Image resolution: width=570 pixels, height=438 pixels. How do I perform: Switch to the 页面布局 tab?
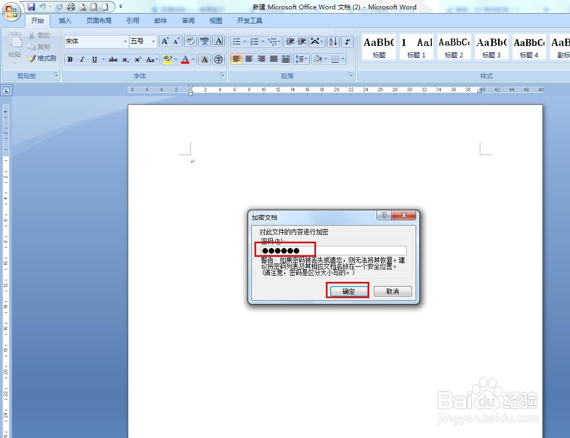[99, 21]
